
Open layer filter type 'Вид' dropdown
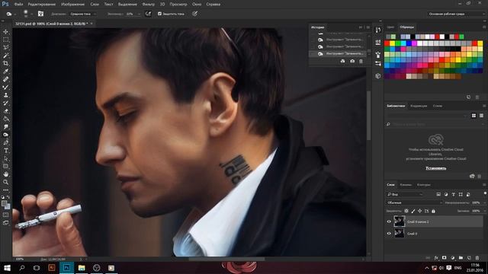tap(405, 195)
